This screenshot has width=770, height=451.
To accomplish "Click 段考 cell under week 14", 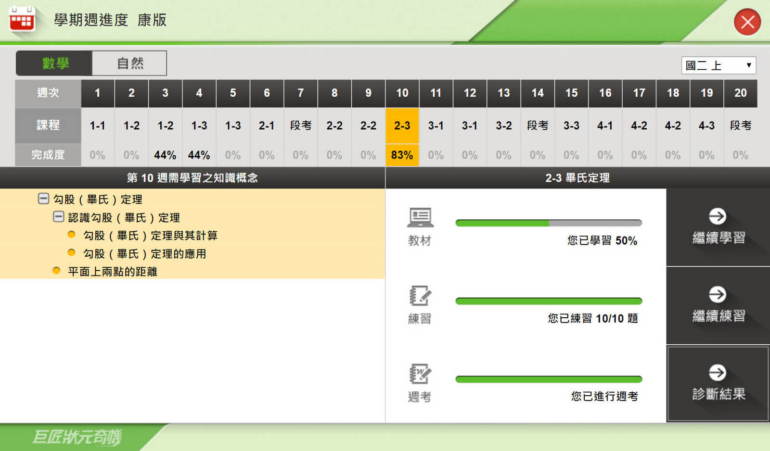I will 538,125.
